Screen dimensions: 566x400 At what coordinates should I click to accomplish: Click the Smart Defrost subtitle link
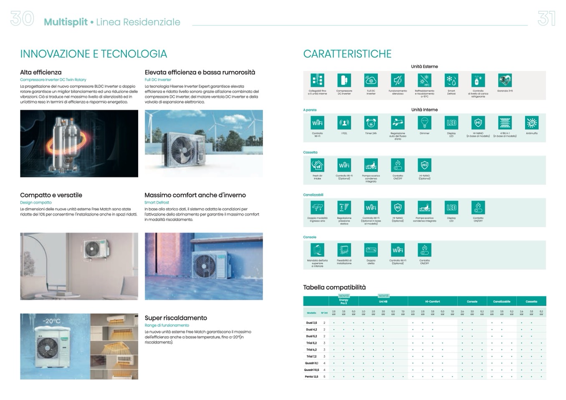pyautogui.click(x=157, y=202)
